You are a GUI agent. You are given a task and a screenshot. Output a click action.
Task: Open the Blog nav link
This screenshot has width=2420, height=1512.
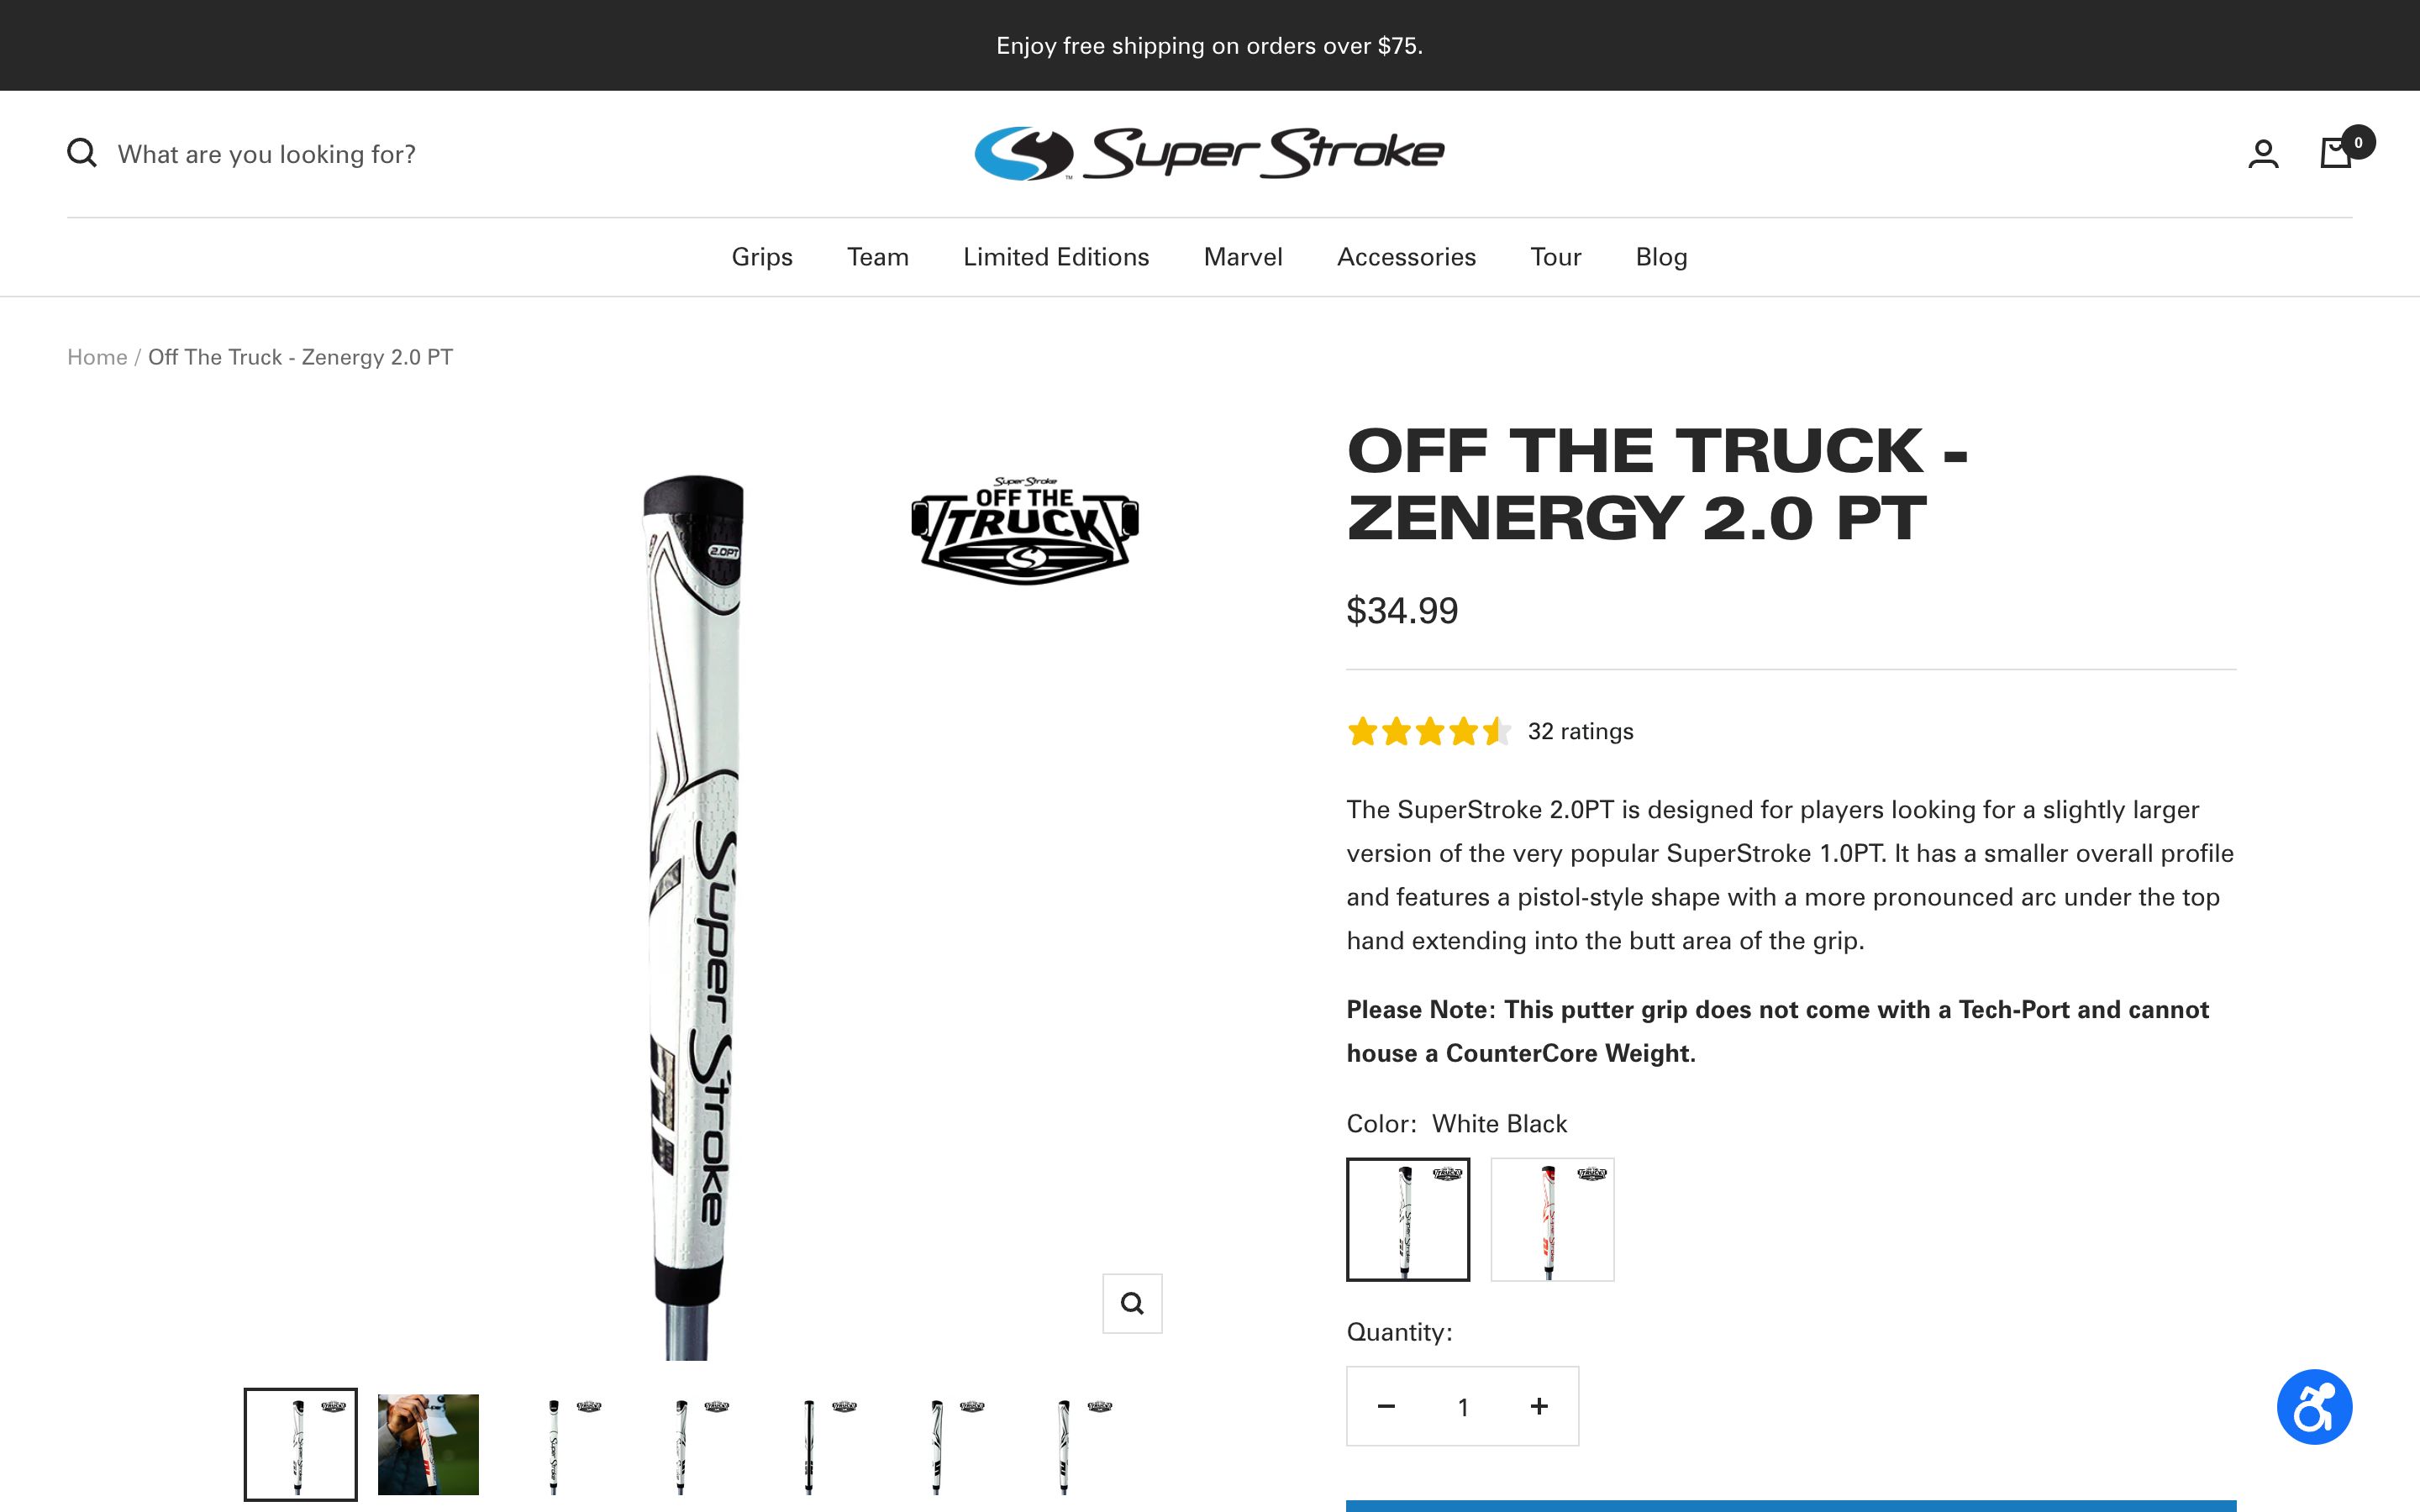click(1661, 257)
